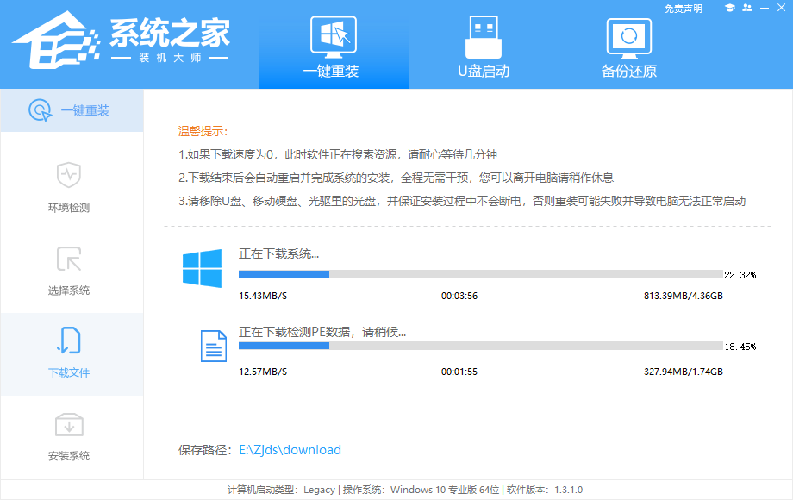Minimize the installer window
Image resolution: width=793 pixels, height=500 pixels.
click(763, 9)
